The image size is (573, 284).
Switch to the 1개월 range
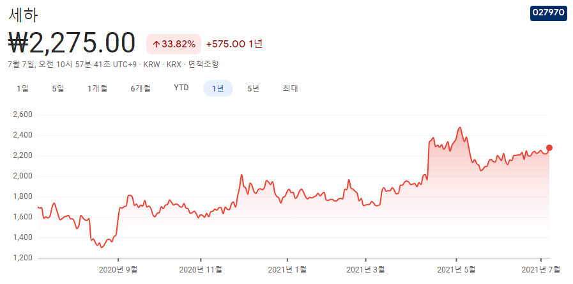pyautogui.click(x=97, y=88)
